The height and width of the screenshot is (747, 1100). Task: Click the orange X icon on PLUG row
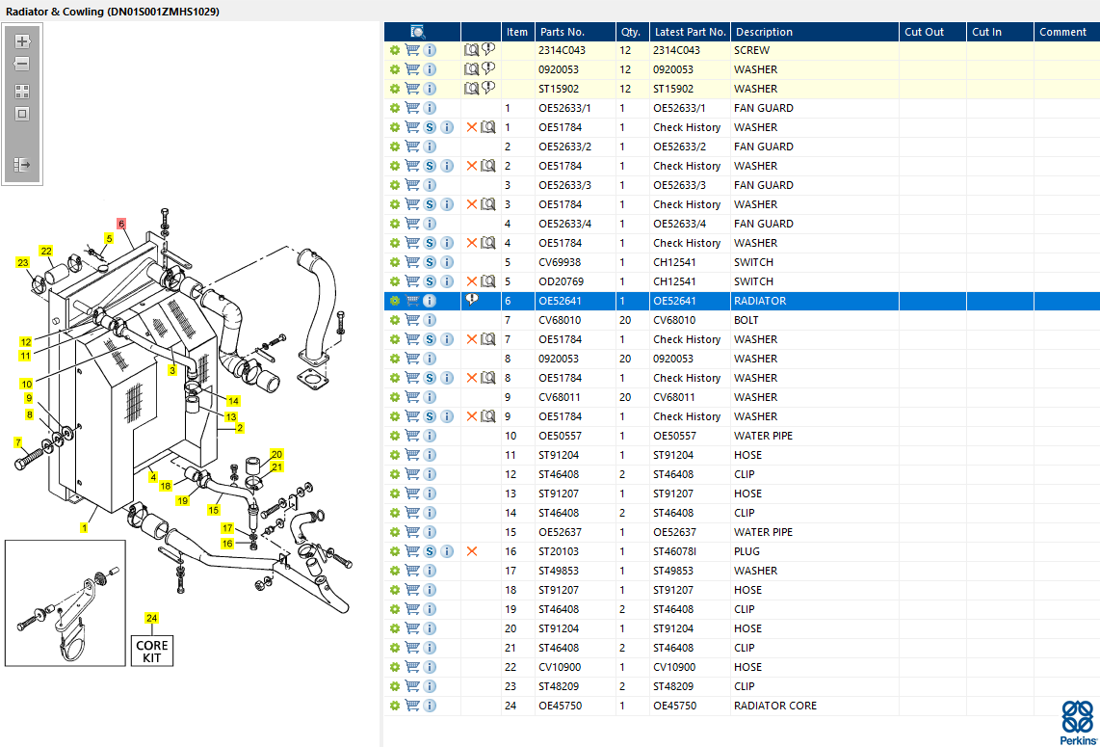click(472, 551)
